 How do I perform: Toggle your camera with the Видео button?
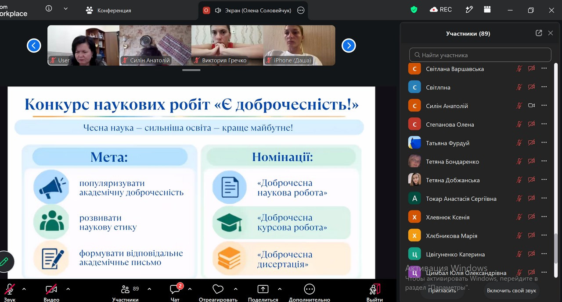[51, 292]
